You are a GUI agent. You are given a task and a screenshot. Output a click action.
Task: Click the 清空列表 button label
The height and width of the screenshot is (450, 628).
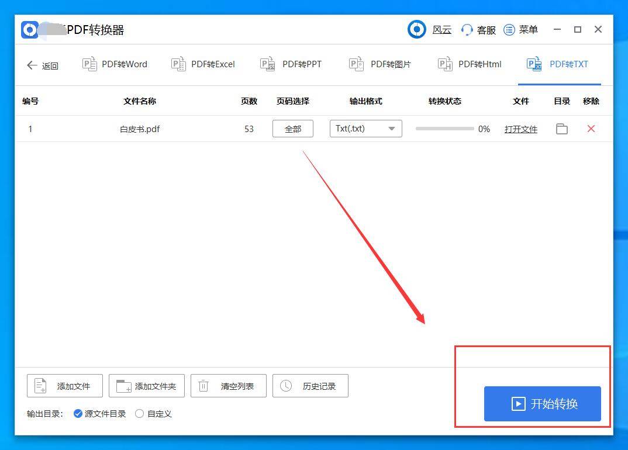(x=237, y=386)
